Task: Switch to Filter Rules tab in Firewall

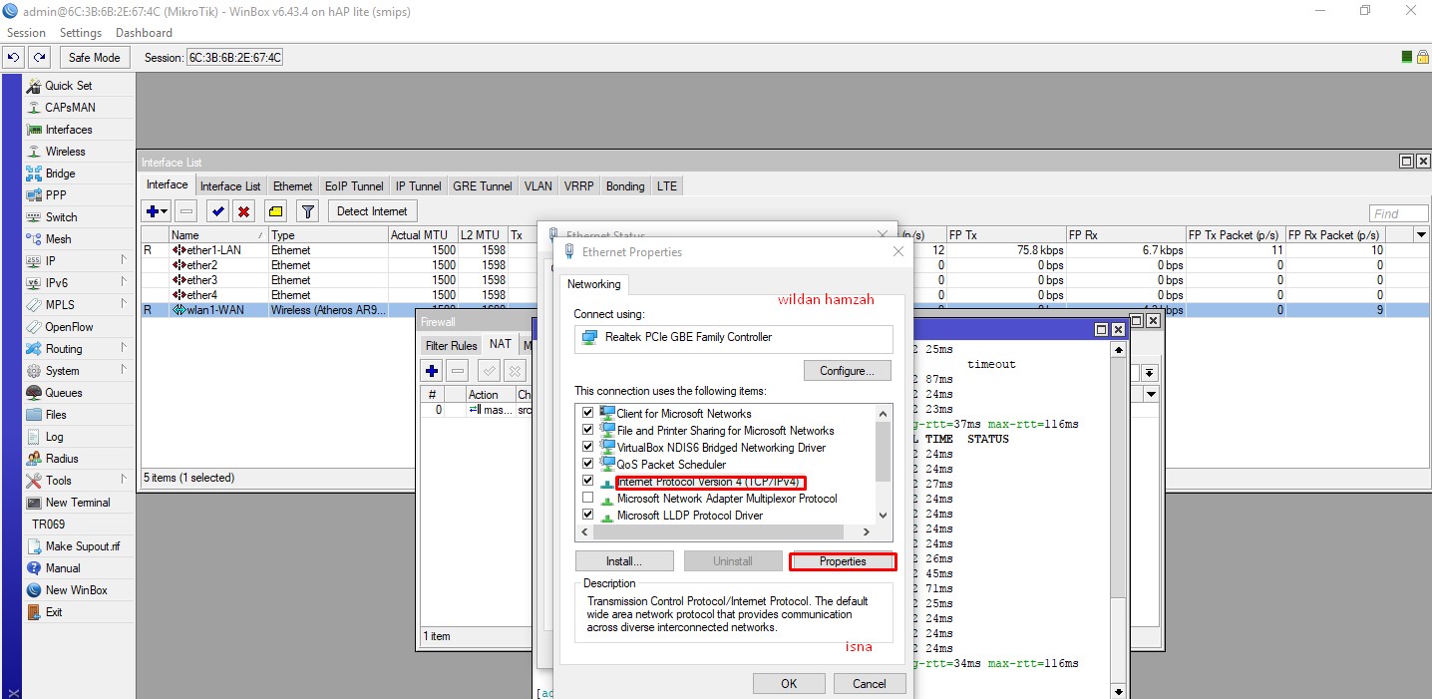Action: coord(452,345)
